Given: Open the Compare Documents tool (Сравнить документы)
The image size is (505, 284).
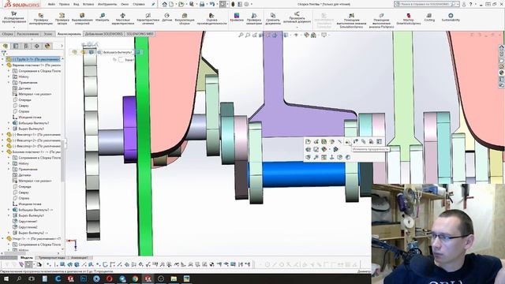Looking at the screenshot, I should tap(272, 19).
